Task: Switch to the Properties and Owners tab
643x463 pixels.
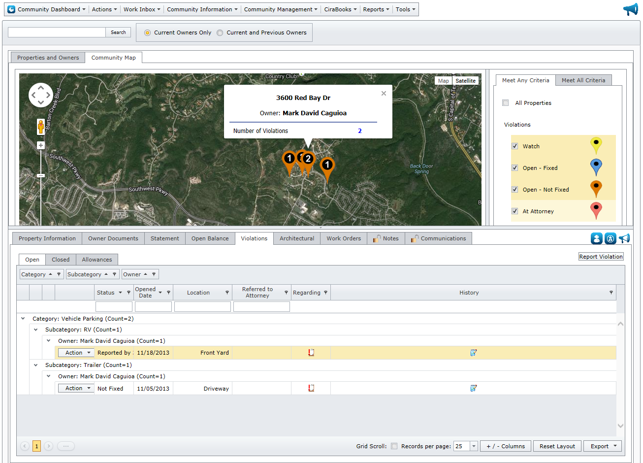Action: coord(48,57)
